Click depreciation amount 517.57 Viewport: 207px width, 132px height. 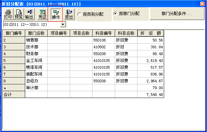pos(150,67)
